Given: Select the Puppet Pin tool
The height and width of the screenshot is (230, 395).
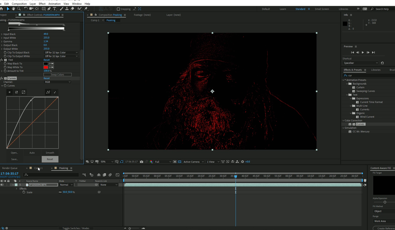Looking at the screenshot, I should tap(86, 9).
